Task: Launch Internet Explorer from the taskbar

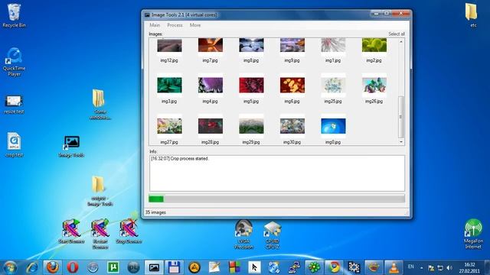Action: (32, 267)
